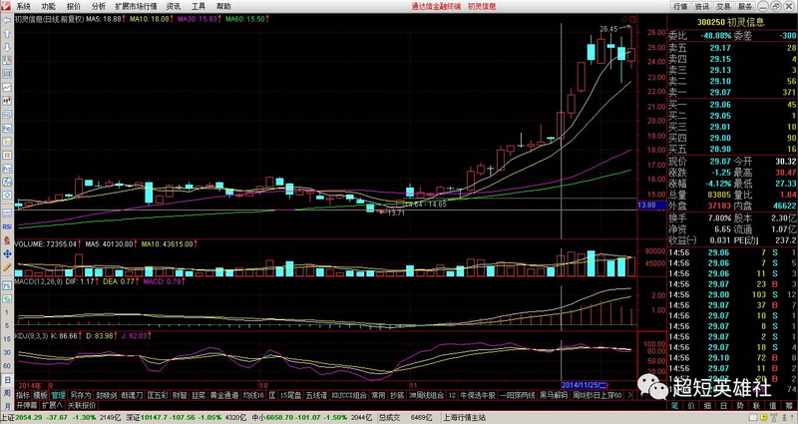Click the RSI icon in the left sidebar
Viewport: 798px width, 424px height.
point(5,227)
